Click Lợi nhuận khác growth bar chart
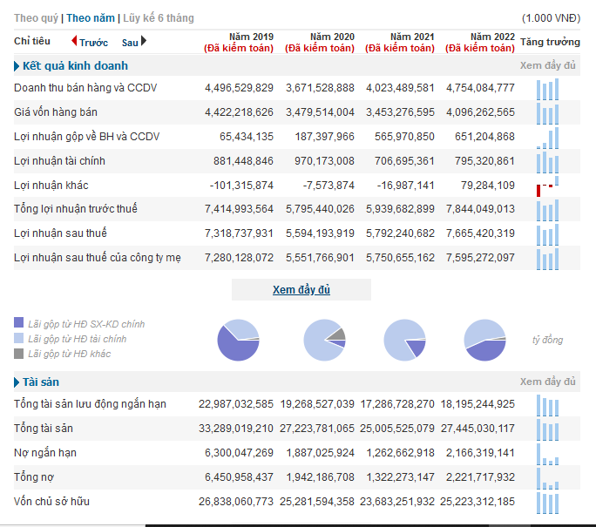 [x=547, y=186]
